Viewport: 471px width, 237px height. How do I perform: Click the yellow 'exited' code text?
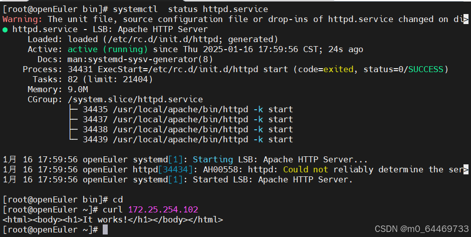(x=338, y=69)
